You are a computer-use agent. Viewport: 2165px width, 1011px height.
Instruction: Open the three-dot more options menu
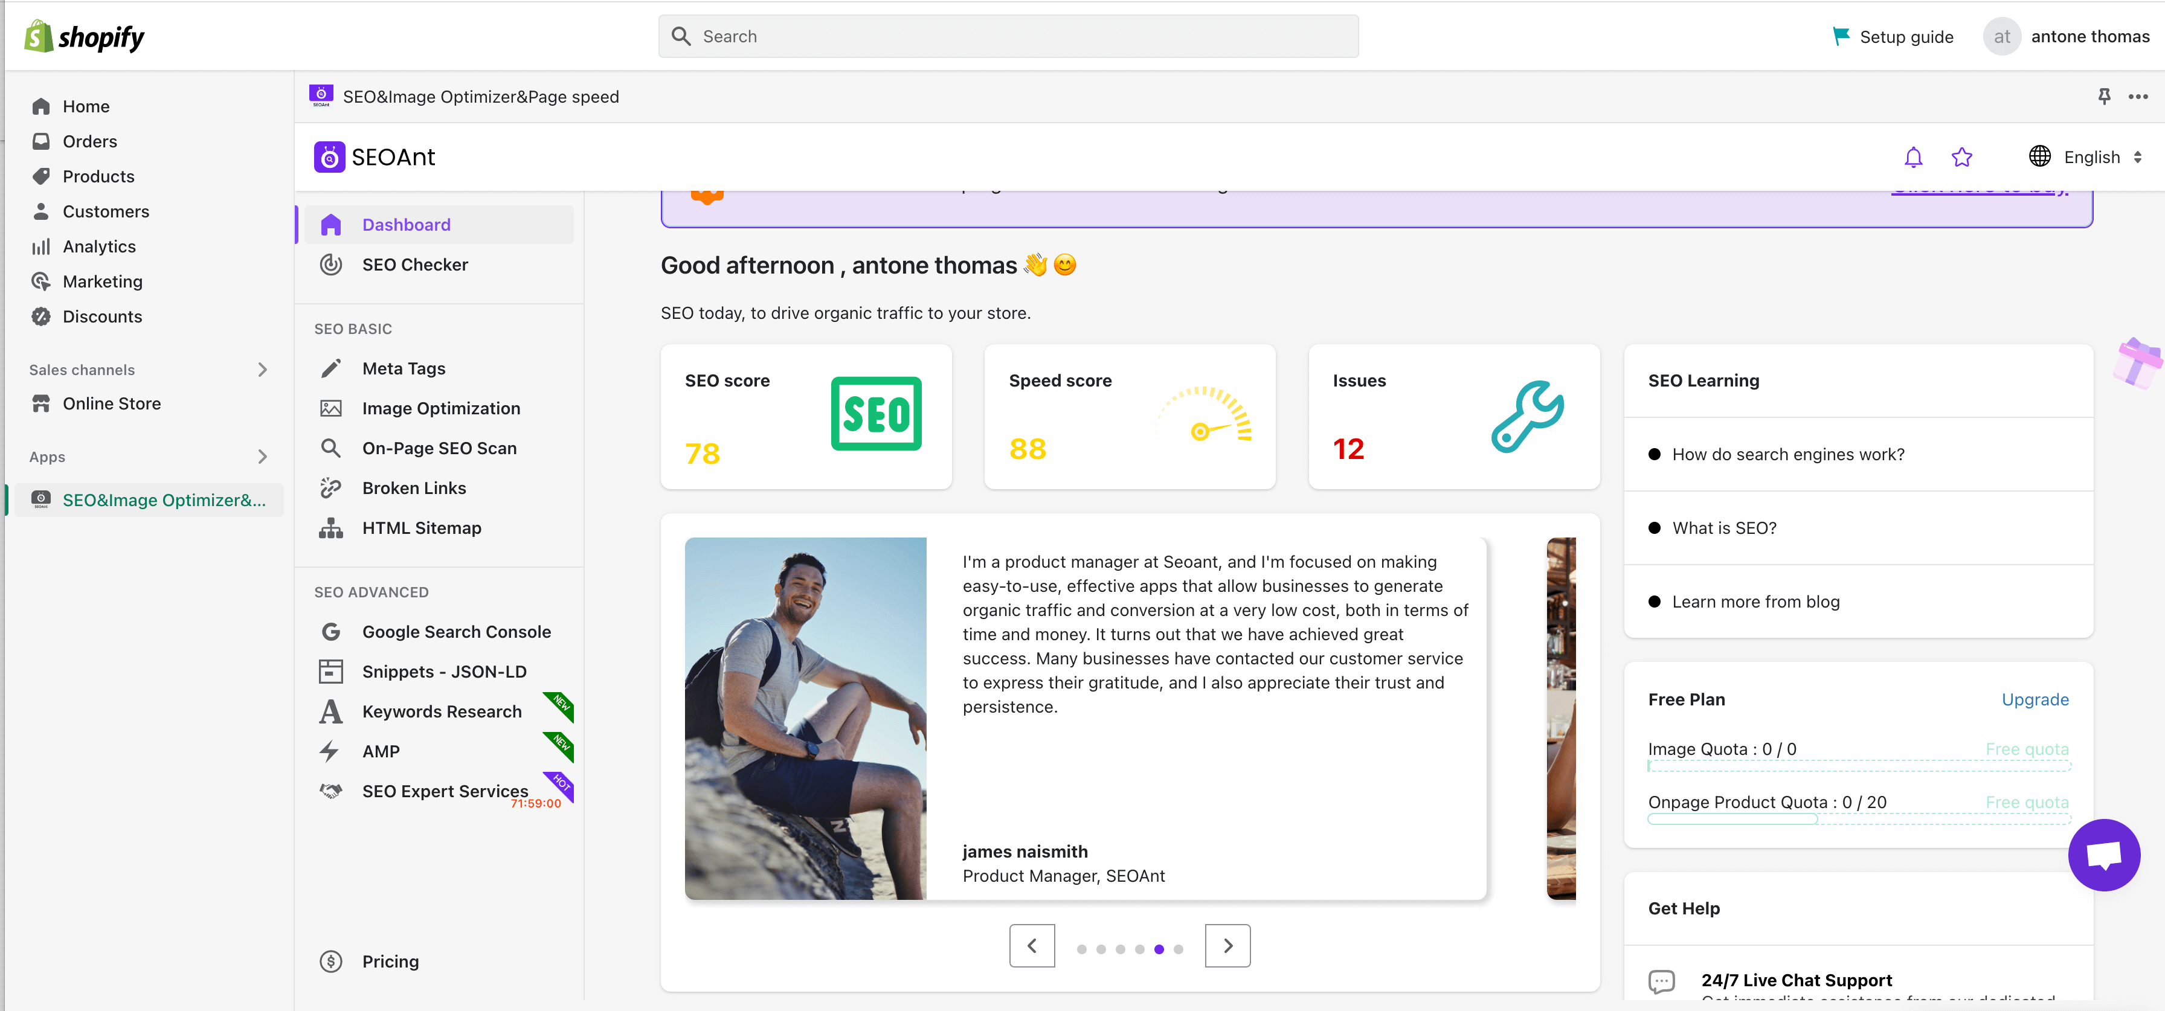pos(2138,97)
